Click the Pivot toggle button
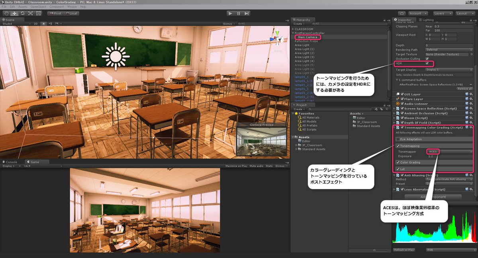Screen dimensions: 478x258 tap(55, 13)
